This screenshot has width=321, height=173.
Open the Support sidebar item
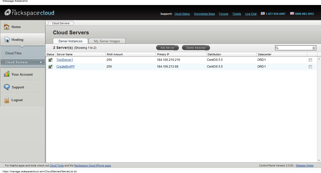click(23, 87)
